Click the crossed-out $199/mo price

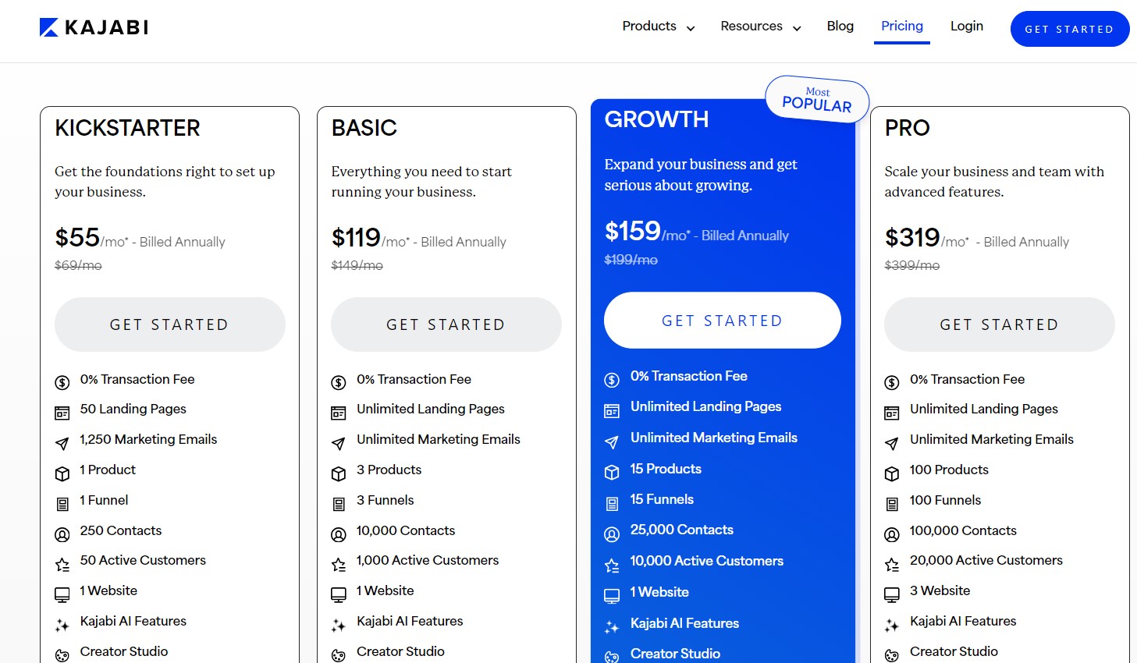click(631, 260)
